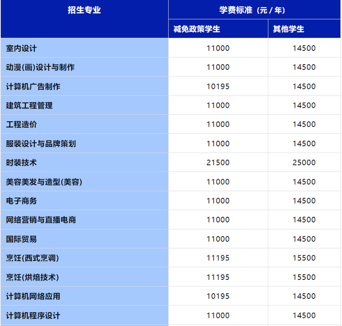
Task: Click the 计算机广告制作 major cell
Action: click(x=33, y=86)
